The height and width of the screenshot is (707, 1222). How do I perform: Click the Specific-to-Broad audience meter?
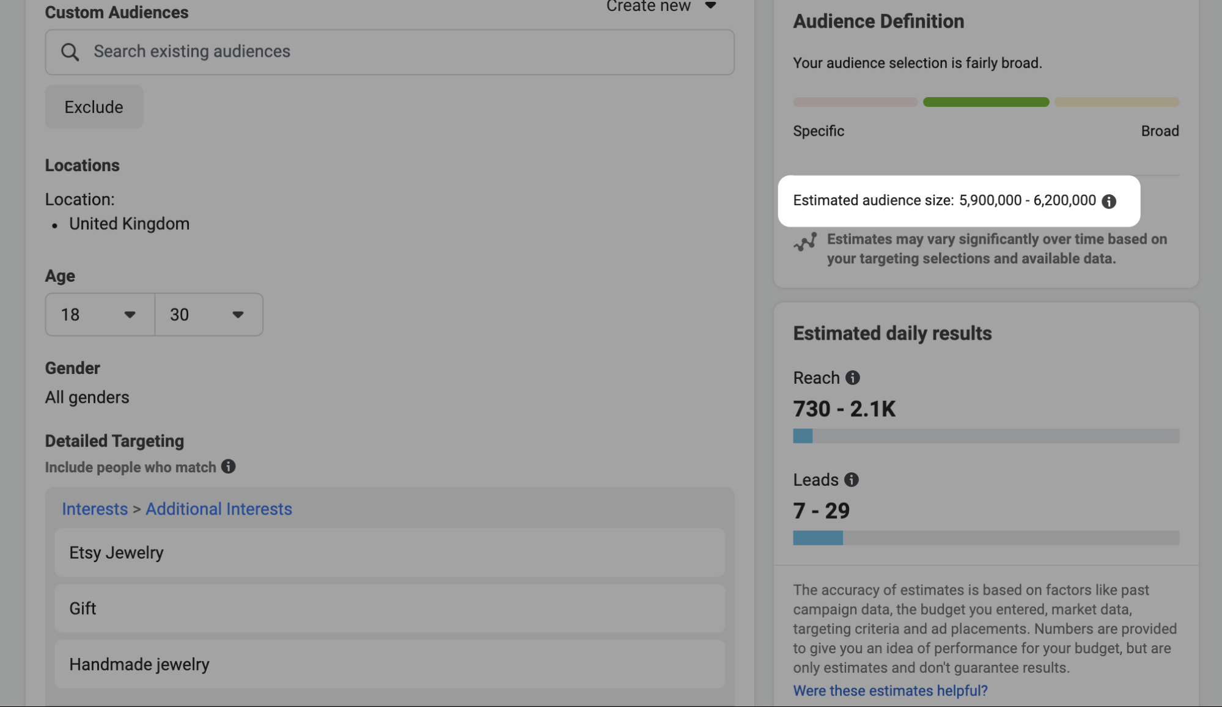click(985, 101)
